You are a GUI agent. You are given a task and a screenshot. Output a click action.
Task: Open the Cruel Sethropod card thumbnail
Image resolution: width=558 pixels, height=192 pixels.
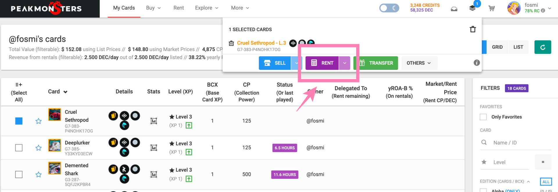click(x=55, y=115)
